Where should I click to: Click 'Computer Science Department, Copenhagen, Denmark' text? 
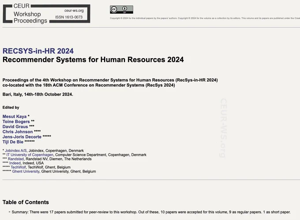click(x=101, y=155)
